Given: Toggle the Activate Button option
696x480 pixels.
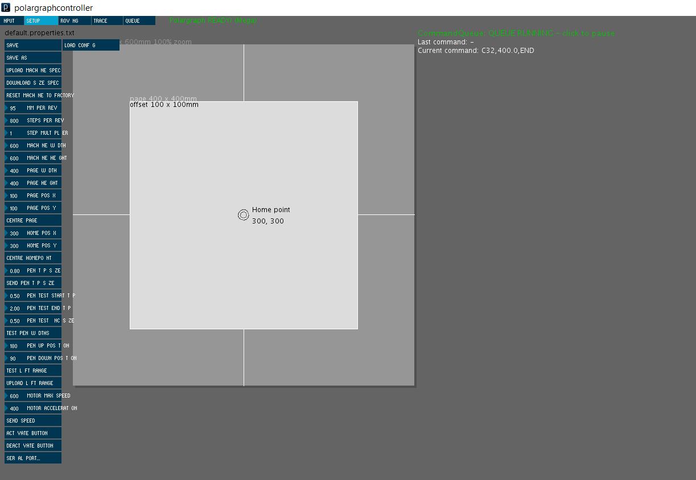Looking at the screenshot, I should 32,433.
